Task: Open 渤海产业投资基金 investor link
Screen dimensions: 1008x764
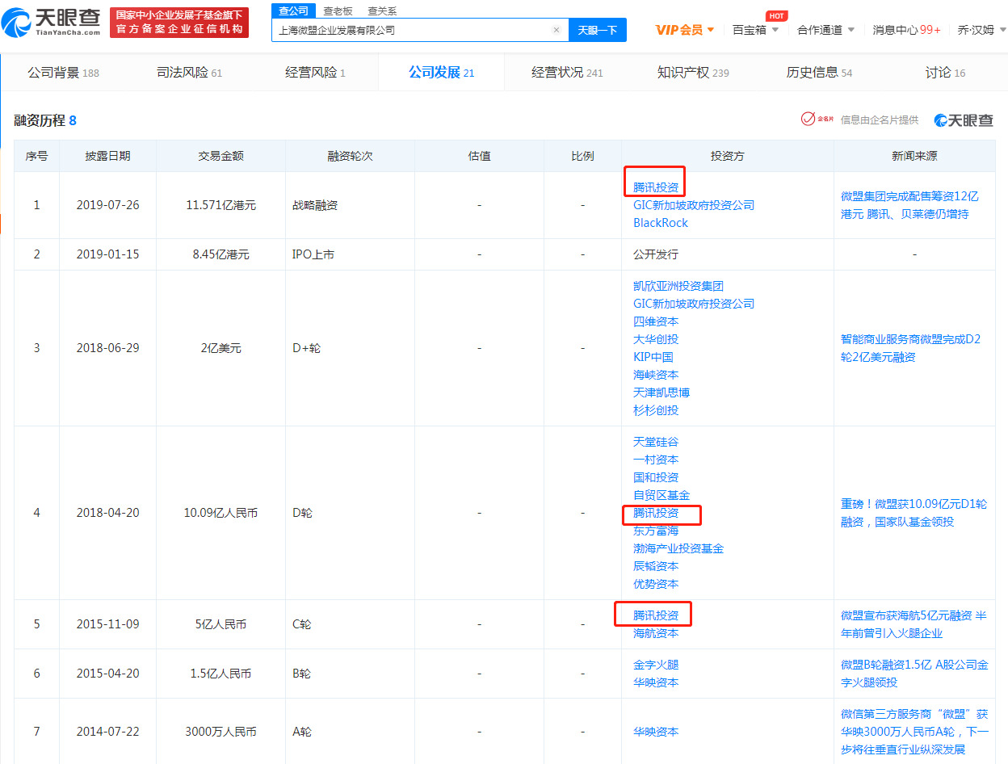Action: [x=678, y=548]
